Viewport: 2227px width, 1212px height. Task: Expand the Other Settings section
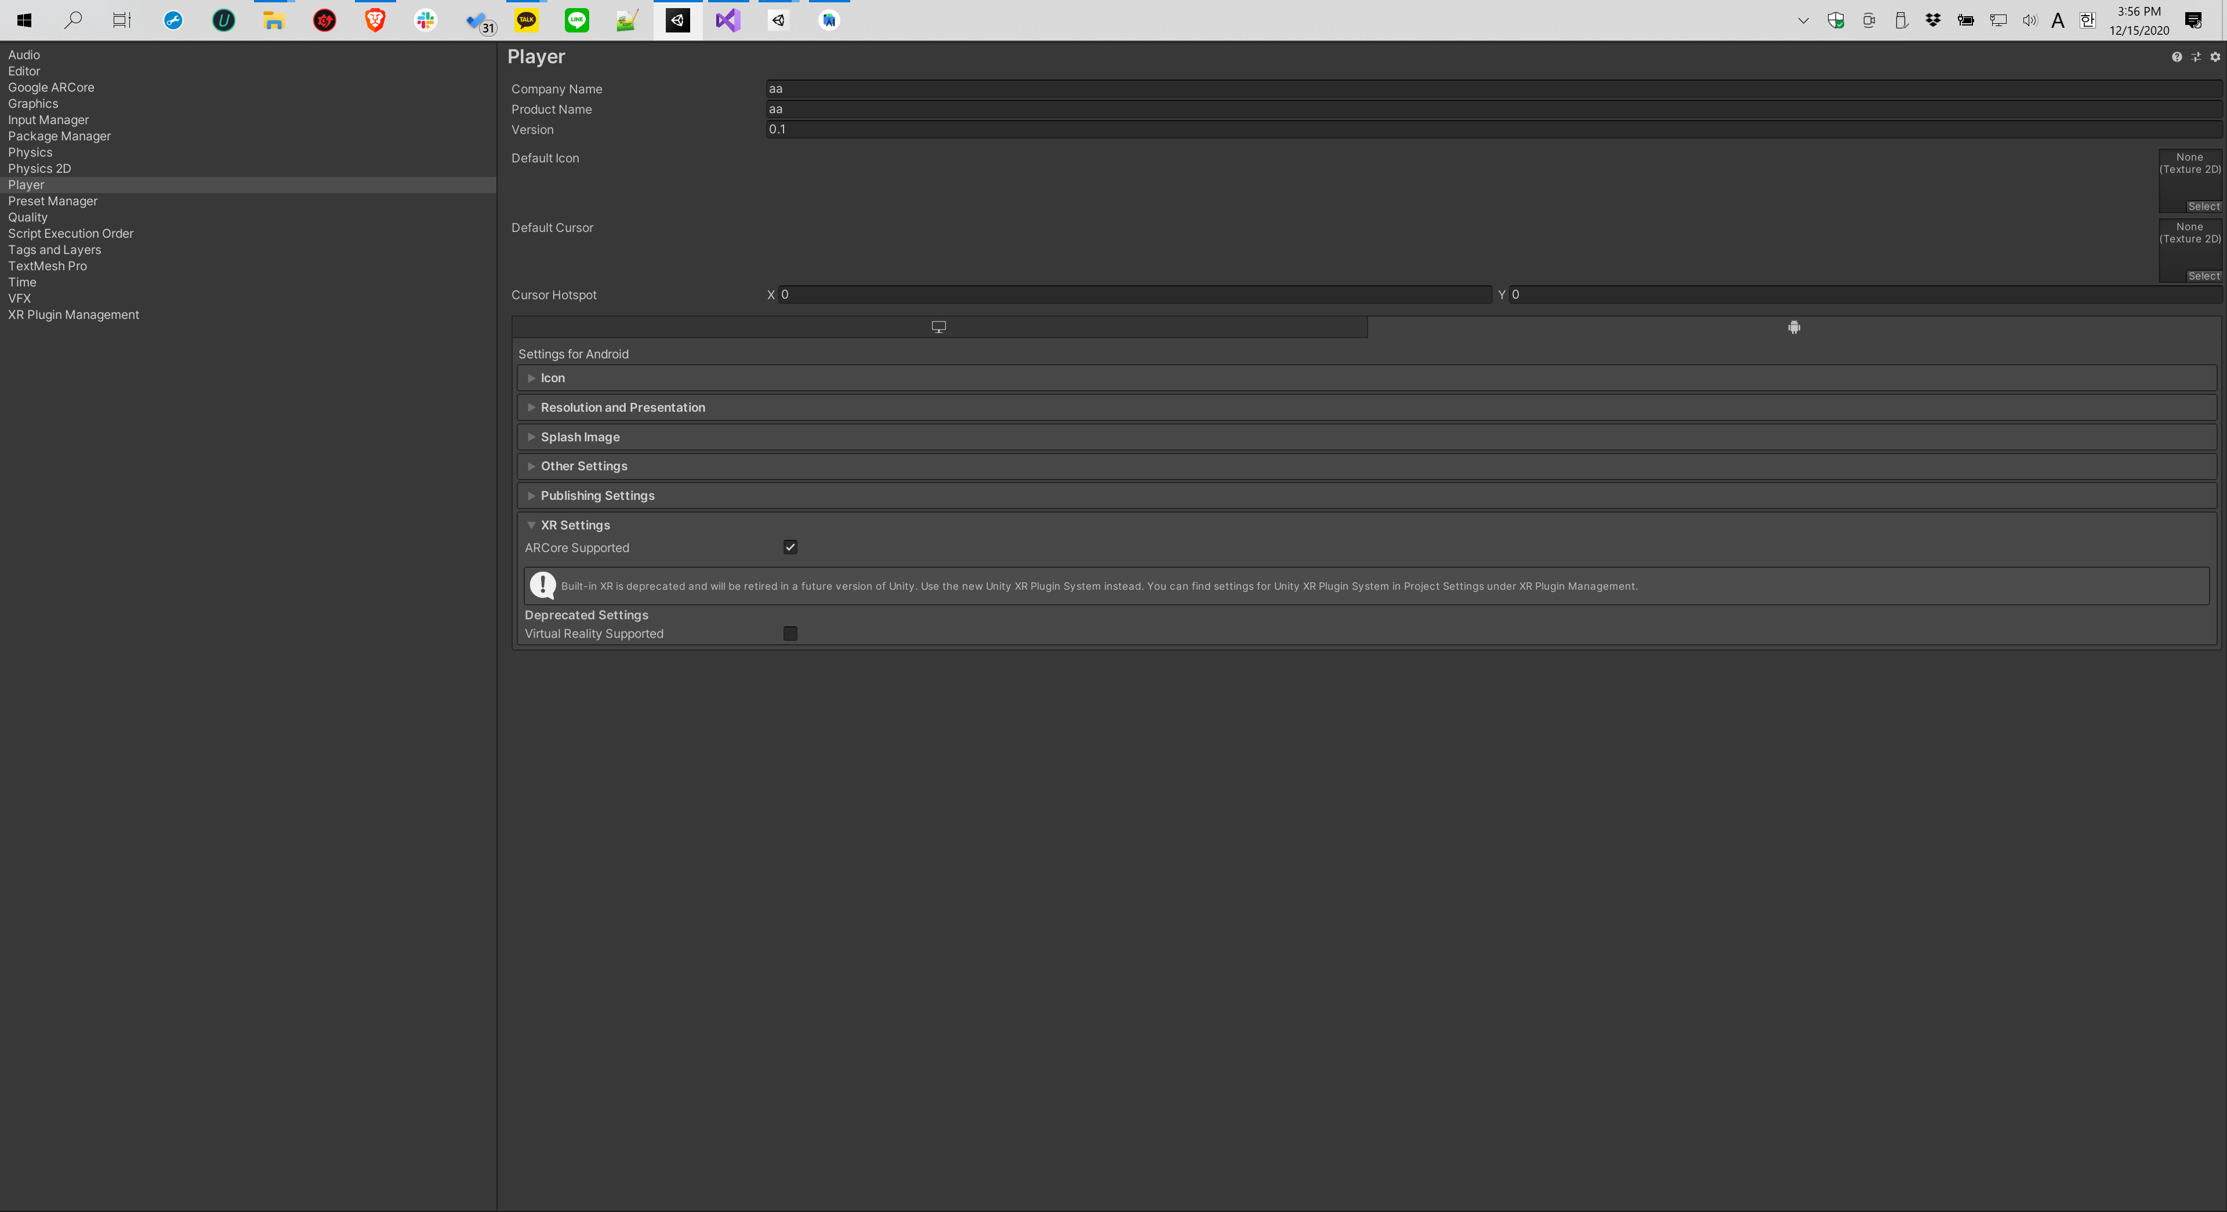(x=585, y=466)
